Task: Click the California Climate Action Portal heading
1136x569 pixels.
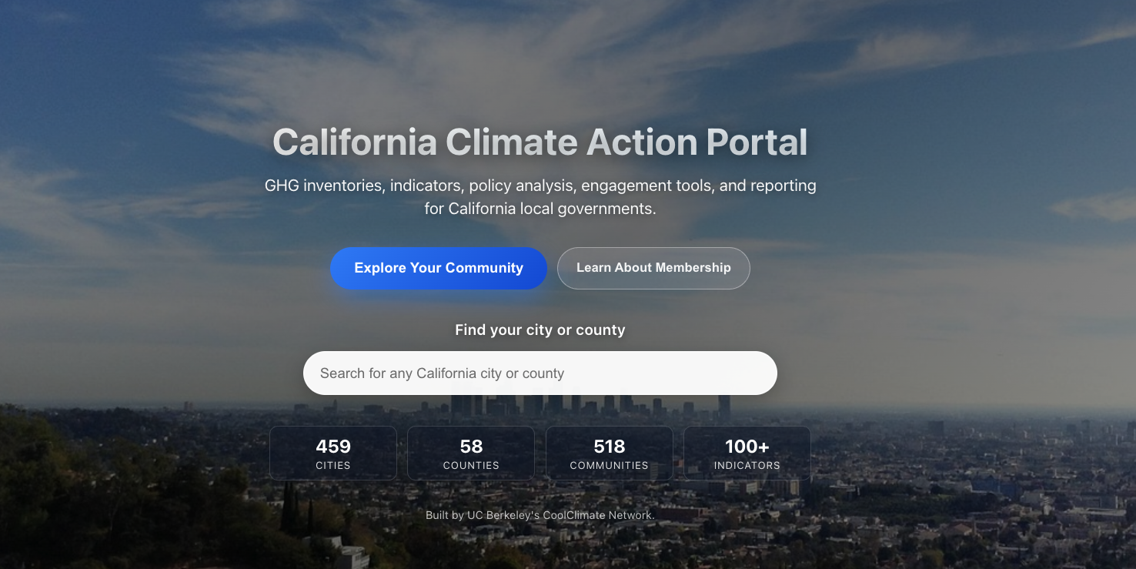Action: [540, 142]
